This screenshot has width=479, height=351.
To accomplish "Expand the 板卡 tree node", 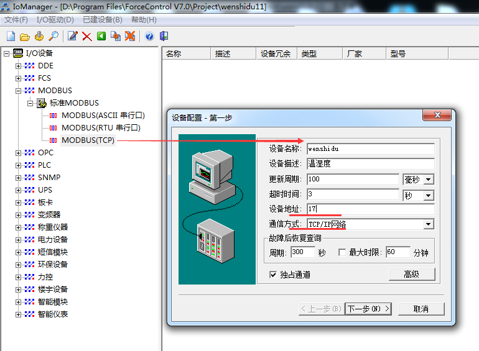I will click(x=18, y=203).
